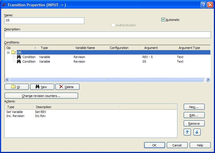Click the binoculars icon of REV - 5 condition
Screen dimensions: 215x153
19,57
